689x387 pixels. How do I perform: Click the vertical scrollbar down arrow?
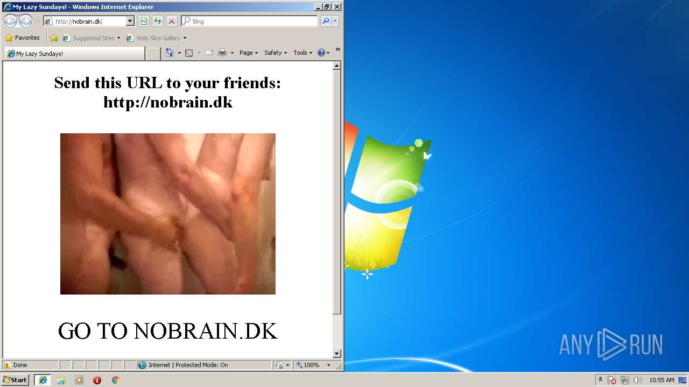click(337, 354)
